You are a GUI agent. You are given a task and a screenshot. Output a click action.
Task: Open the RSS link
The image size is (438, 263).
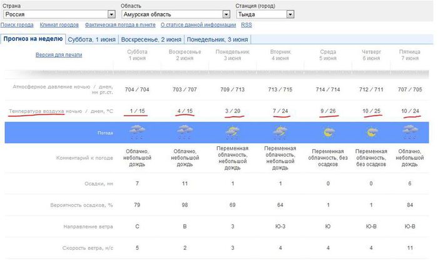[247, 25]
